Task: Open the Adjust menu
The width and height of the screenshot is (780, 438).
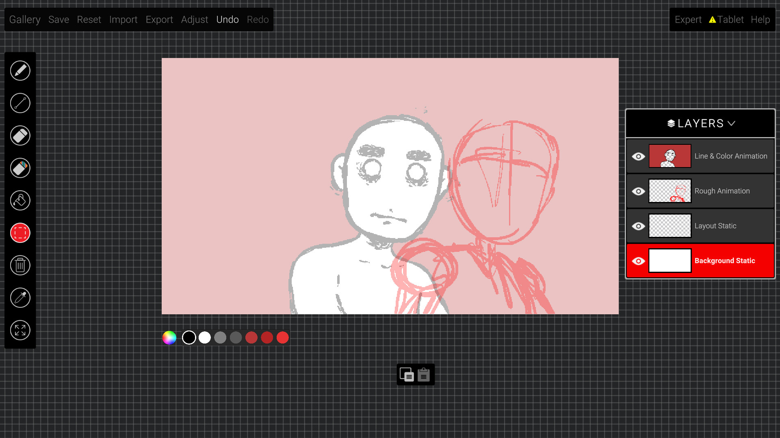Action: 195,19
